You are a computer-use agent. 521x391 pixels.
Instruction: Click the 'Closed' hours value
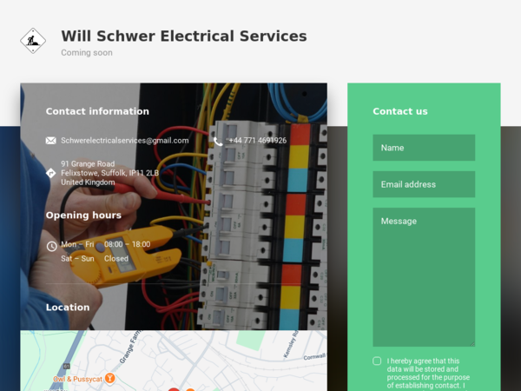coord(116,259)
